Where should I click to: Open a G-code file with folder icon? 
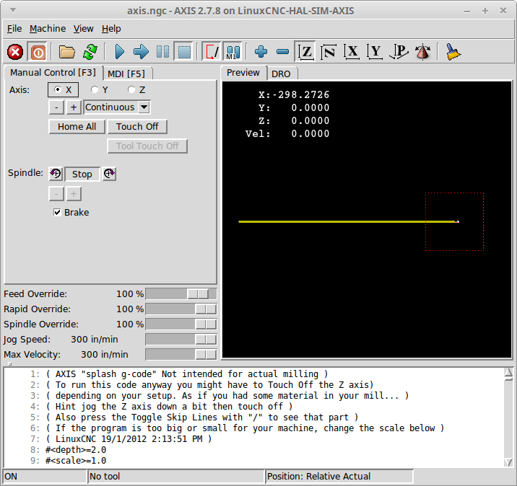click(x=66, y=52)
